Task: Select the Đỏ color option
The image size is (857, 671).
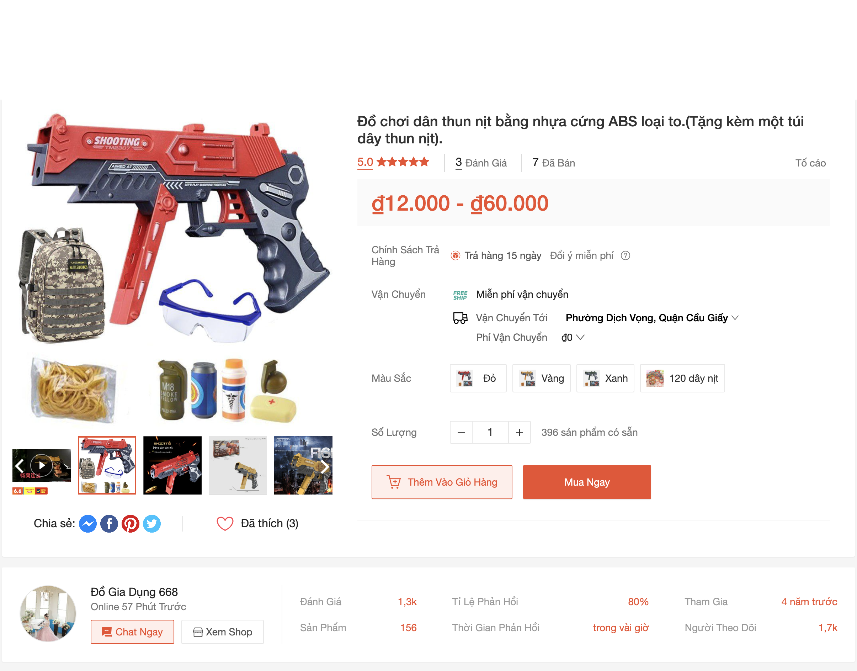Action: 478,378
